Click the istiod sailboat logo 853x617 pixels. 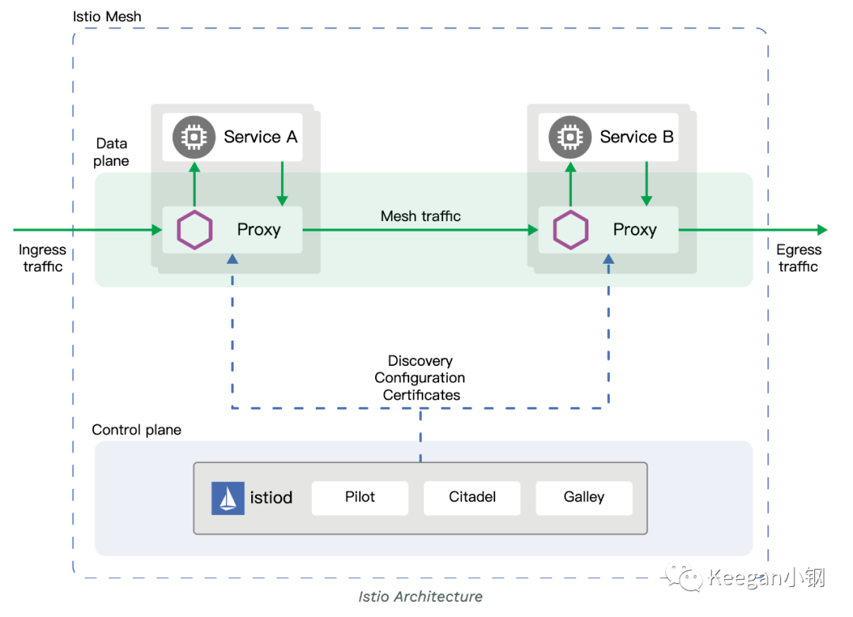227,498
